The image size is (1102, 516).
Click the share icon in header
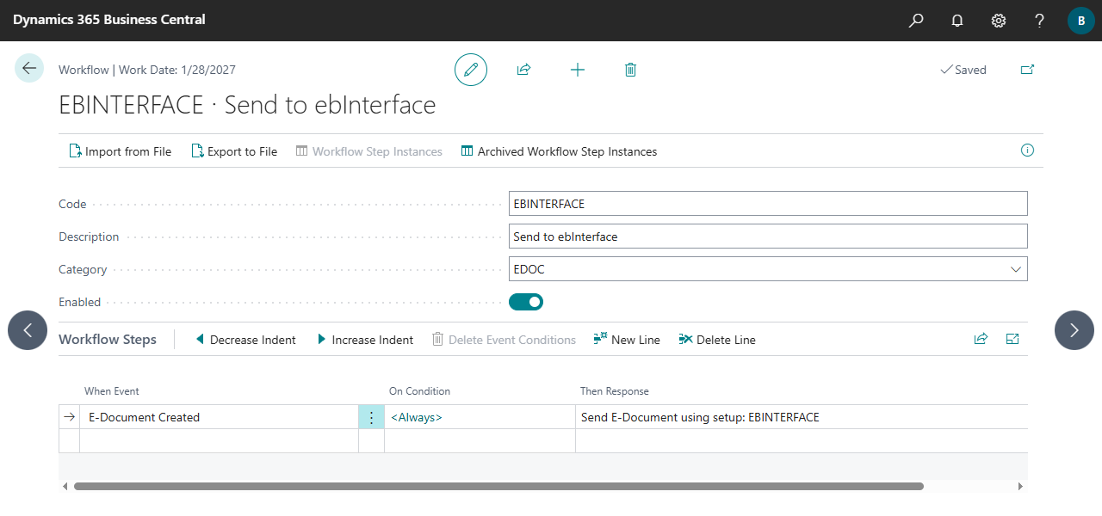[x=523, y=70]
